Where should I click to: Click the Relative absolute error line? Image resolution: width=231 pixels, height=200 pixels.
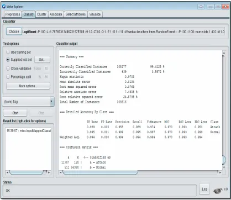[x=98, y=92]
